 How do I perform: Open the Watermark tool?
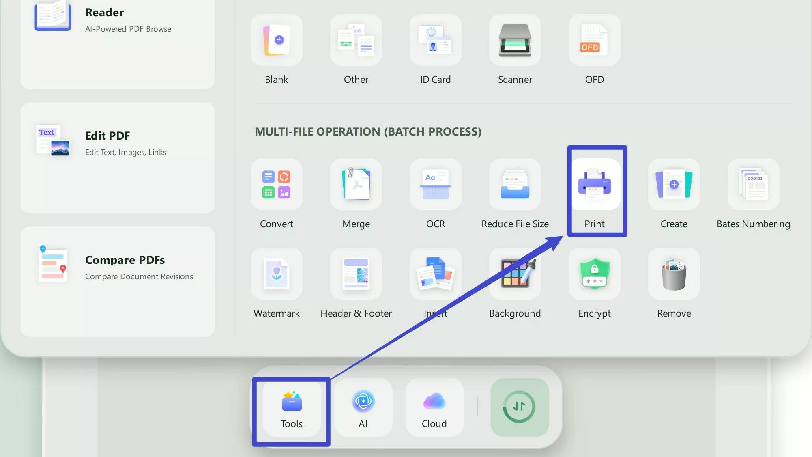[x=276, y=274]
